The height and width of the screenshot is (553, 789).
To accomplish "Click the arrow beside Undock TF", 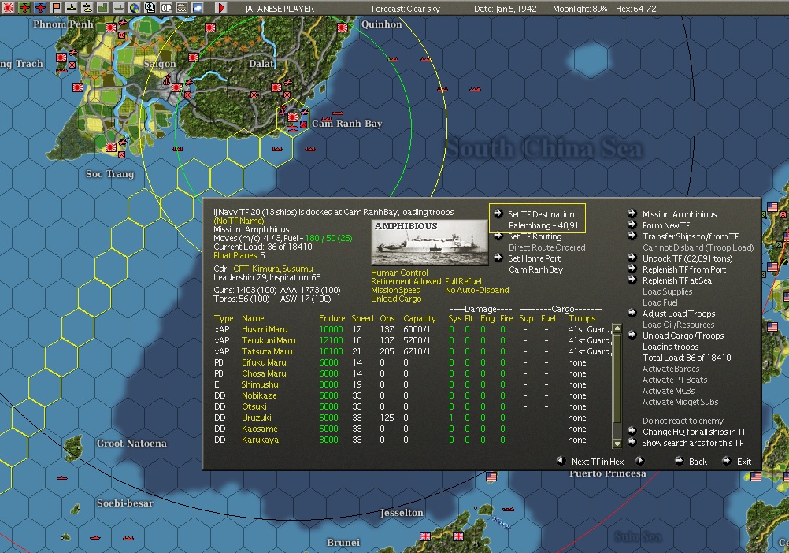I will pos(632,258).
